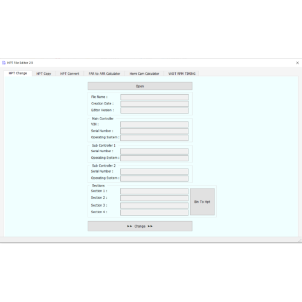Click the Change button at bottom

140,226
